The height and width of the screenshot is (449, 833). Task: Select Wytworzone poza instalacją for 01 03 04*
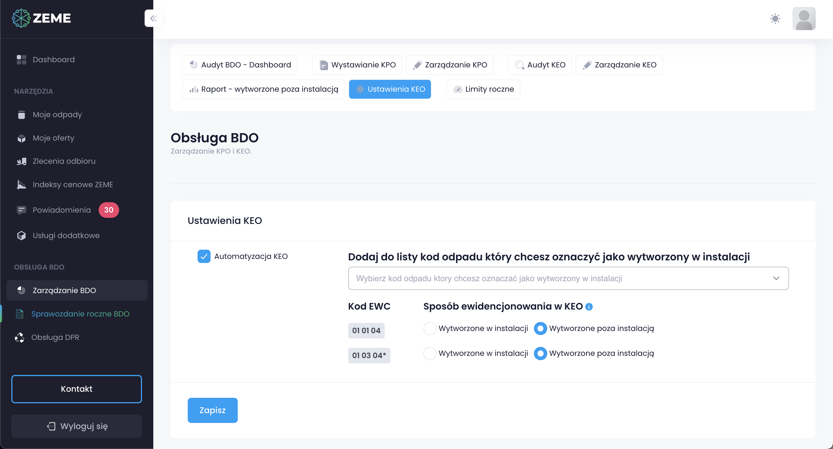540,353
